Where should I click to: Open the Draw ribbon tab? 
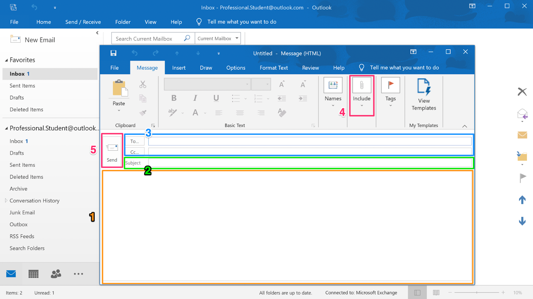click(206, 68)
